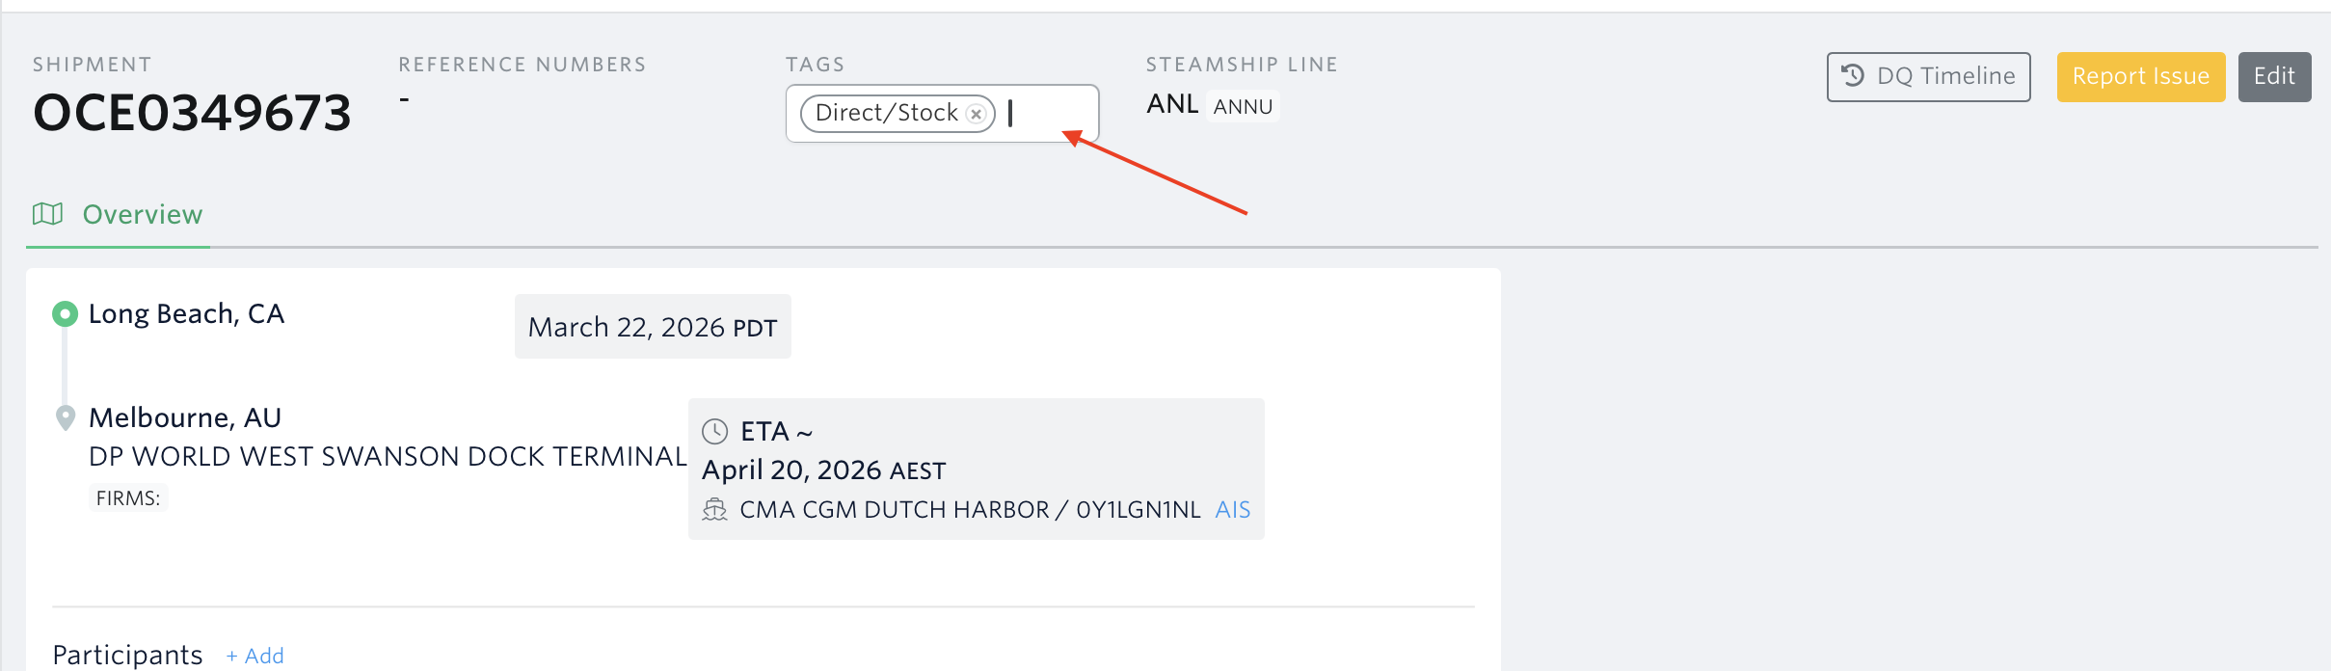This screenshot has height=671, width=2331.
Task: Click the history icon in DQ Timeline
Action: point(1853,75)
